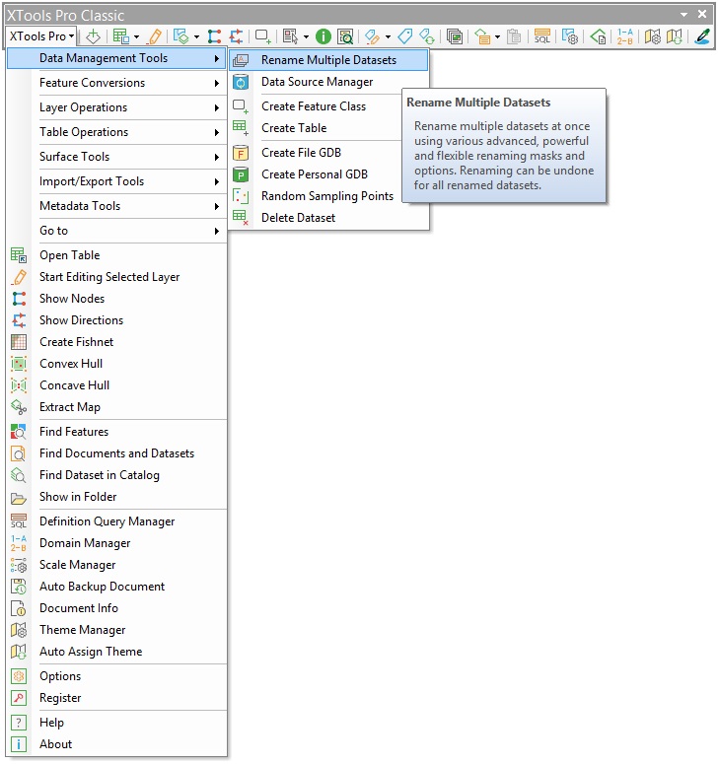Expand dropdown arrow beside green table toolbar icon
719x764 pixels.
(136, 36)
